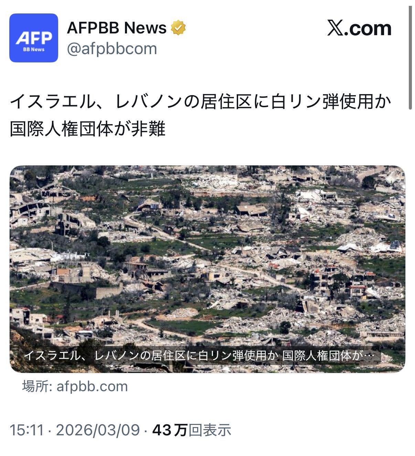
Task: Click the gold verified badge icon
Action: pos(178,28)
